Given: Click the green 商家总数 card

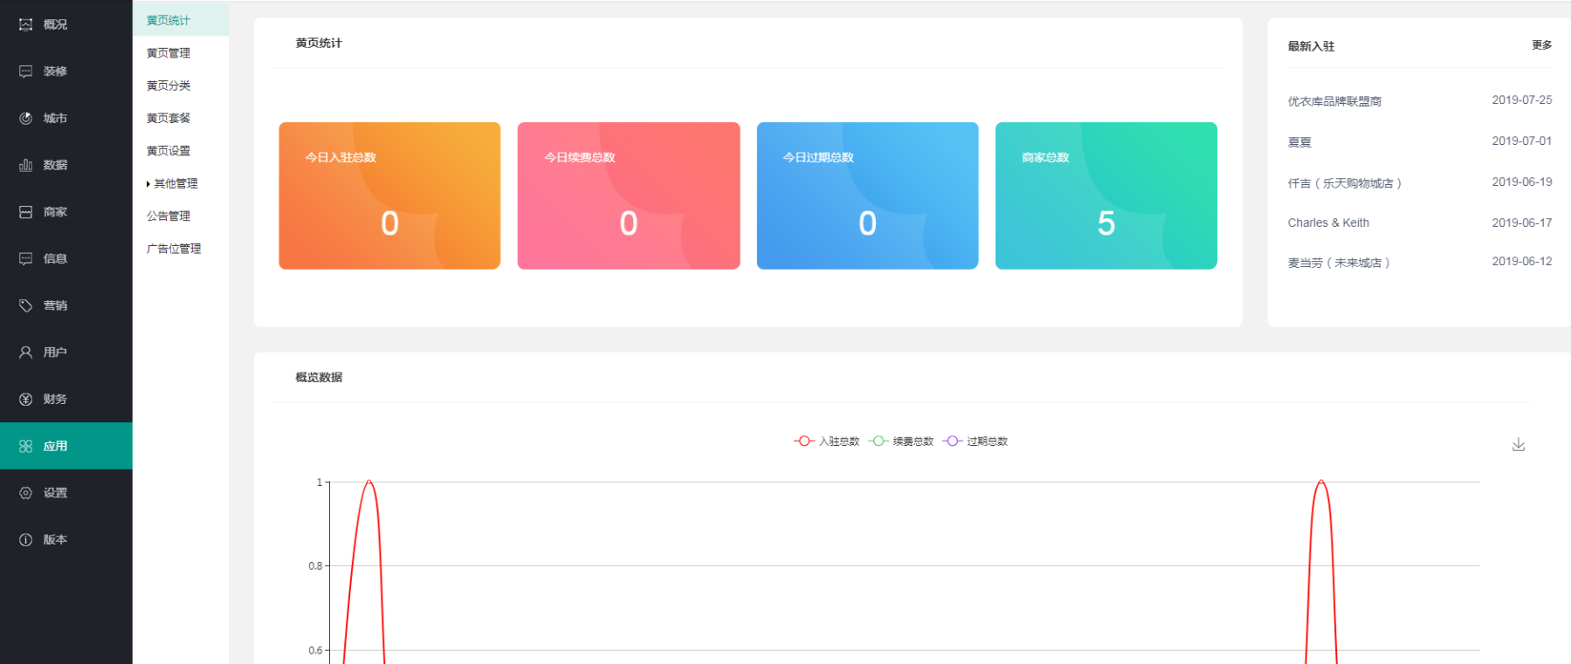Looking at the screenshot, I should (1106, 195).
